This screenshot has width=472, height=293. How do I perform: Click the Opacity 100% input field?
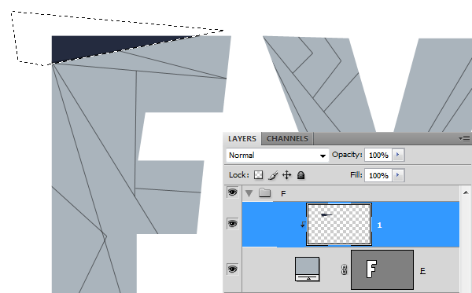[378, 155]
